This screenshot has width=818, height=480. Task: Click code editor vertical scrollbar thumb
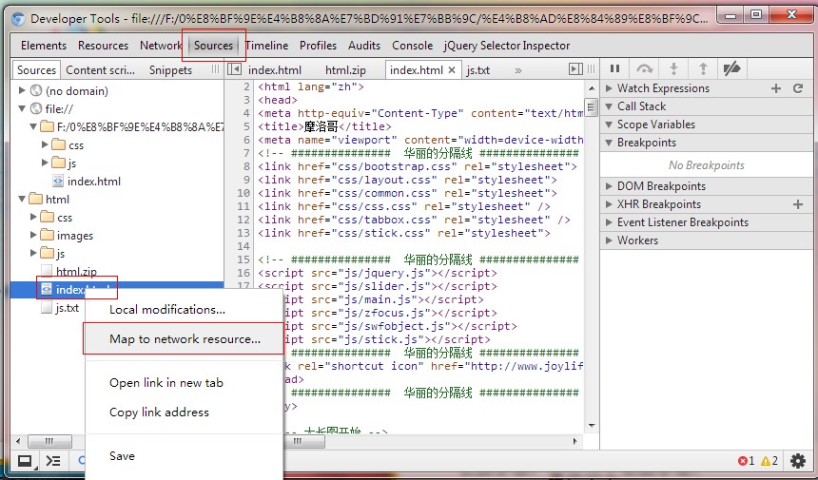coord(591,107)
